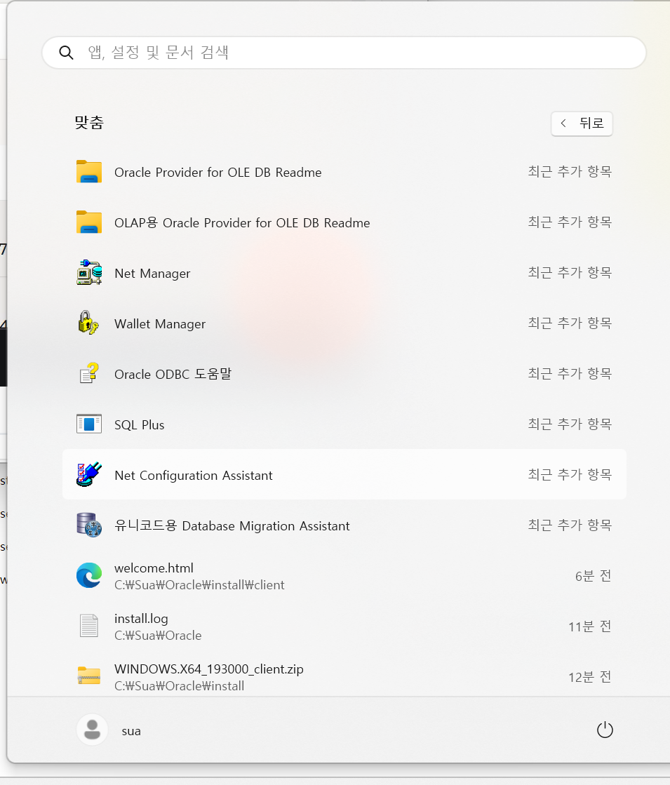Image resolution: width=670 pixels, height=785 pixels.
Task: Go back with the 뒤로 button
Action: coord(582,123)
